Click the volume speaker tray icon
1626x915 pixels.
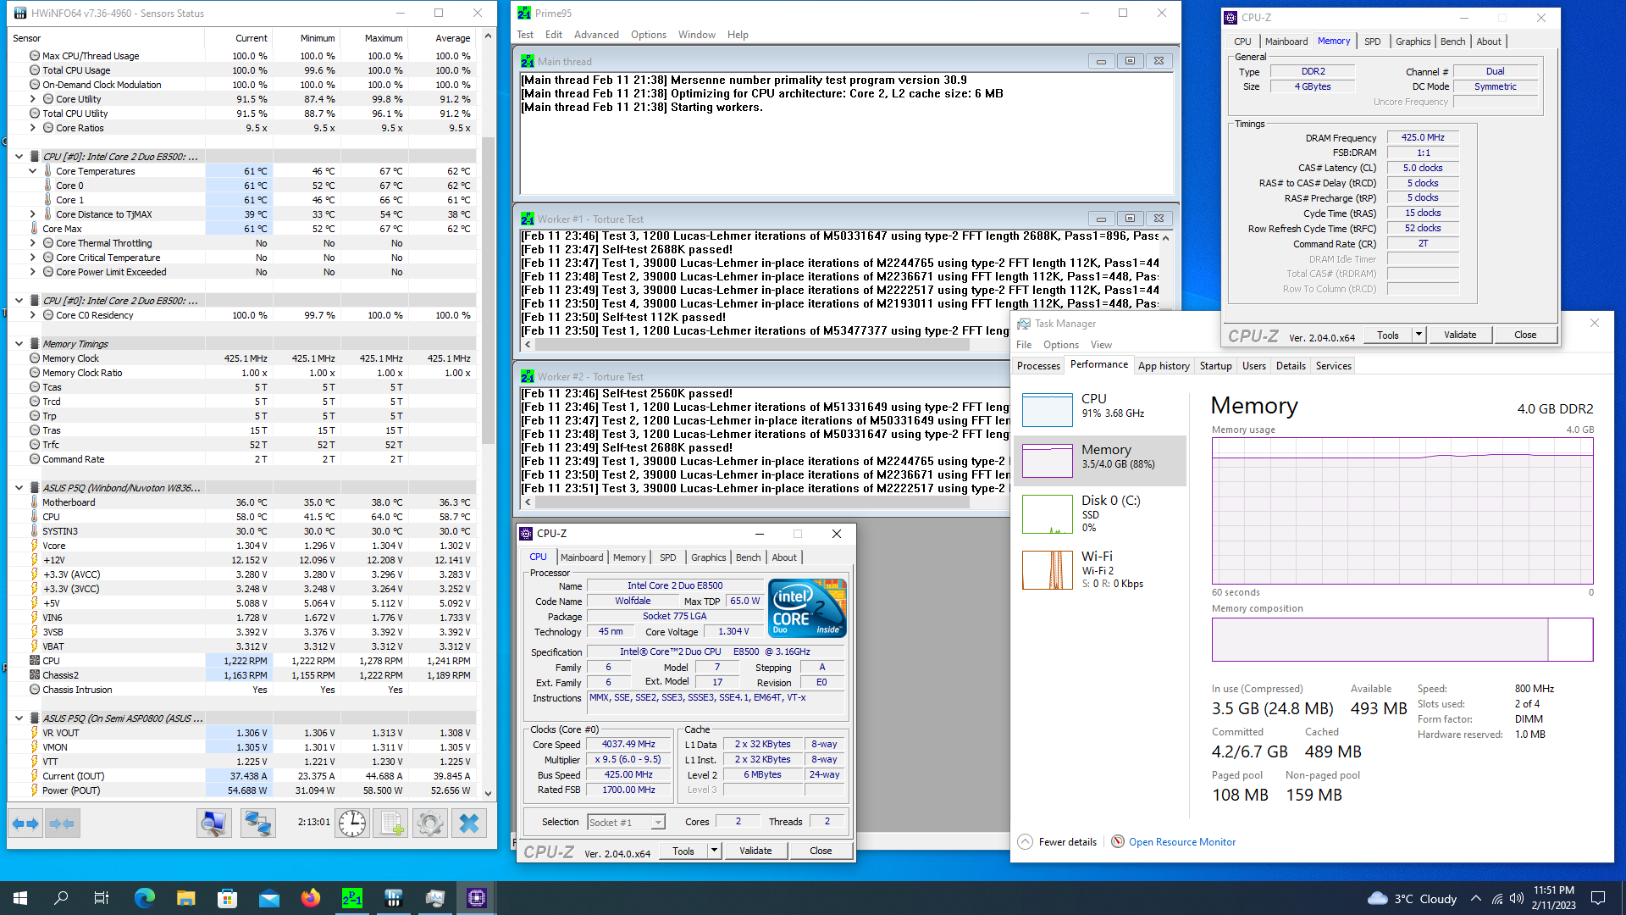1516,898
